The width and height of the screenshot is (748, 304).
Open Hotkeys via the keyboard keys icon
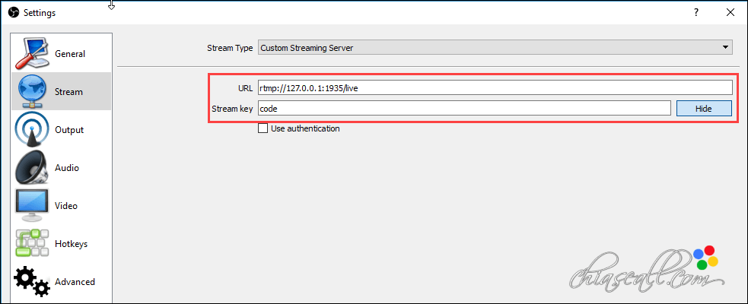coord(33,243)
